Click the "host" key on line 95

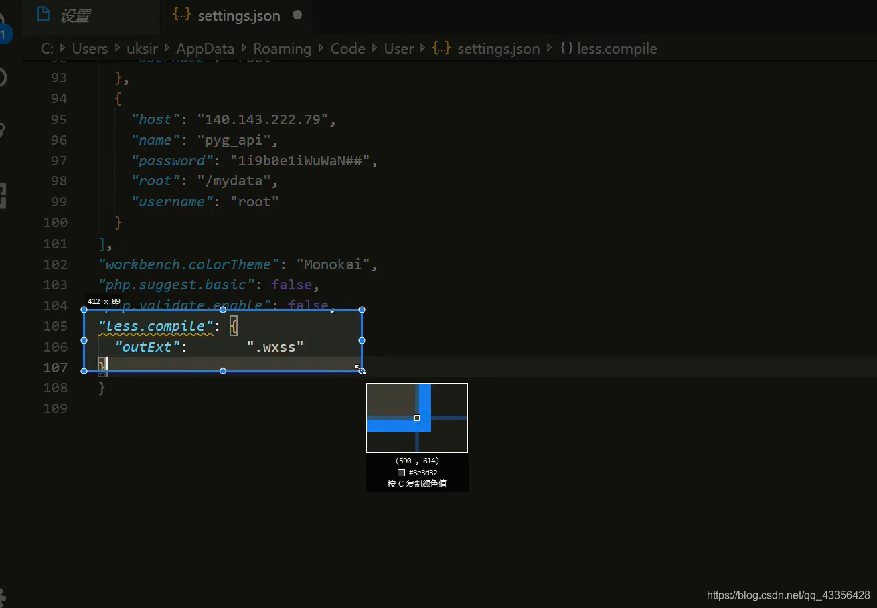click(x=155, y=119)
